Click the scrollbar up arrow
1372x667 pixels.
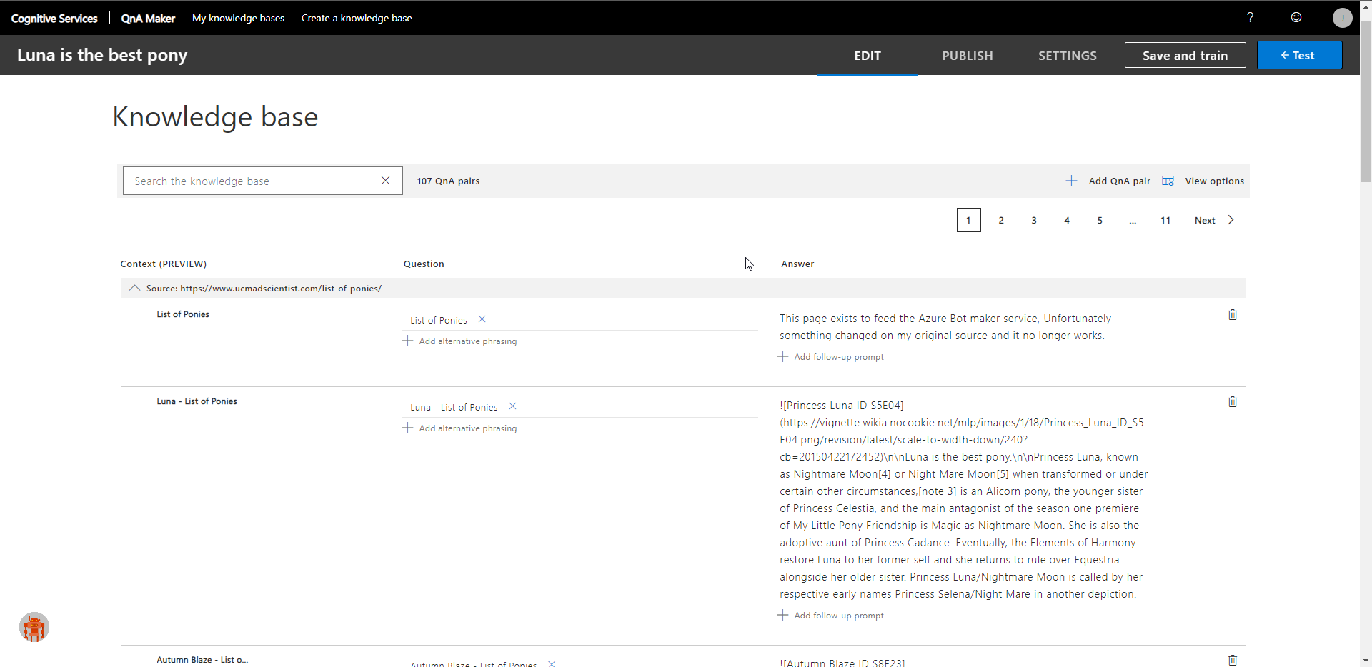[1366, 6]
